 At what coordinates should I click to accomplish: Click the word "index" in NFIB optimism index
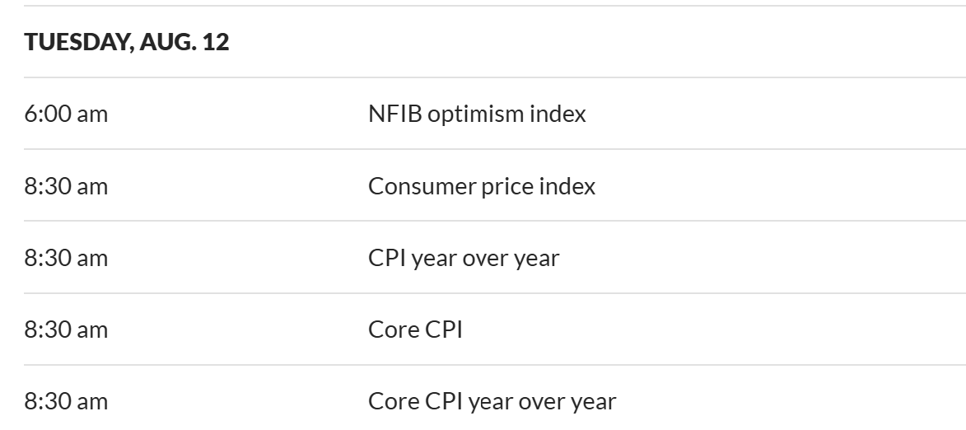pyautogui.click(x=558, y=114)
